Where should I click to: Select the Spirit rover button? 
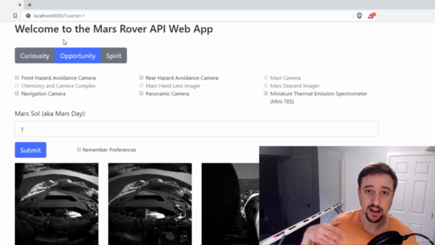coord(114,56)
